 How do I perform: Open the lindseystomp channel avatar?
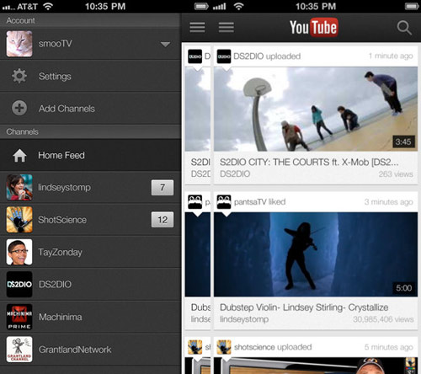point(19,187)
